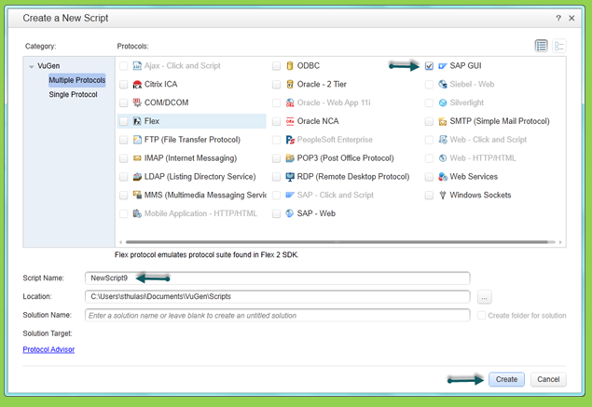Open the Protocol Advisor link
The height and width of the screenshot is (407, 592).
tap(48, 349)
